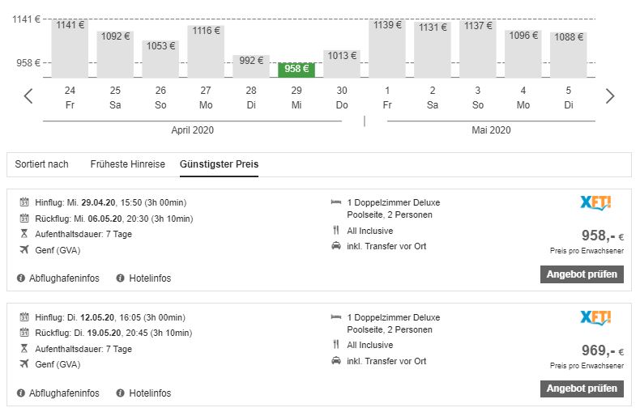Image resolution: width=640 pixels, height=412 pixels.
Task: Click info icon beside first Abflughafeninfos
Action: coord(21,278)
